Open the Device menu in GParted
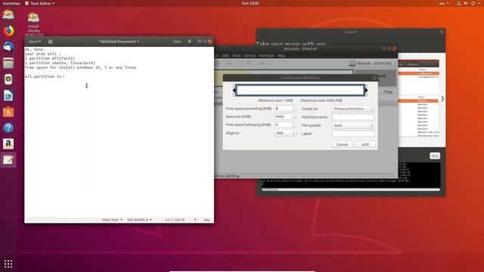Viewport: 484px width, 272px height. coord(250,56)
